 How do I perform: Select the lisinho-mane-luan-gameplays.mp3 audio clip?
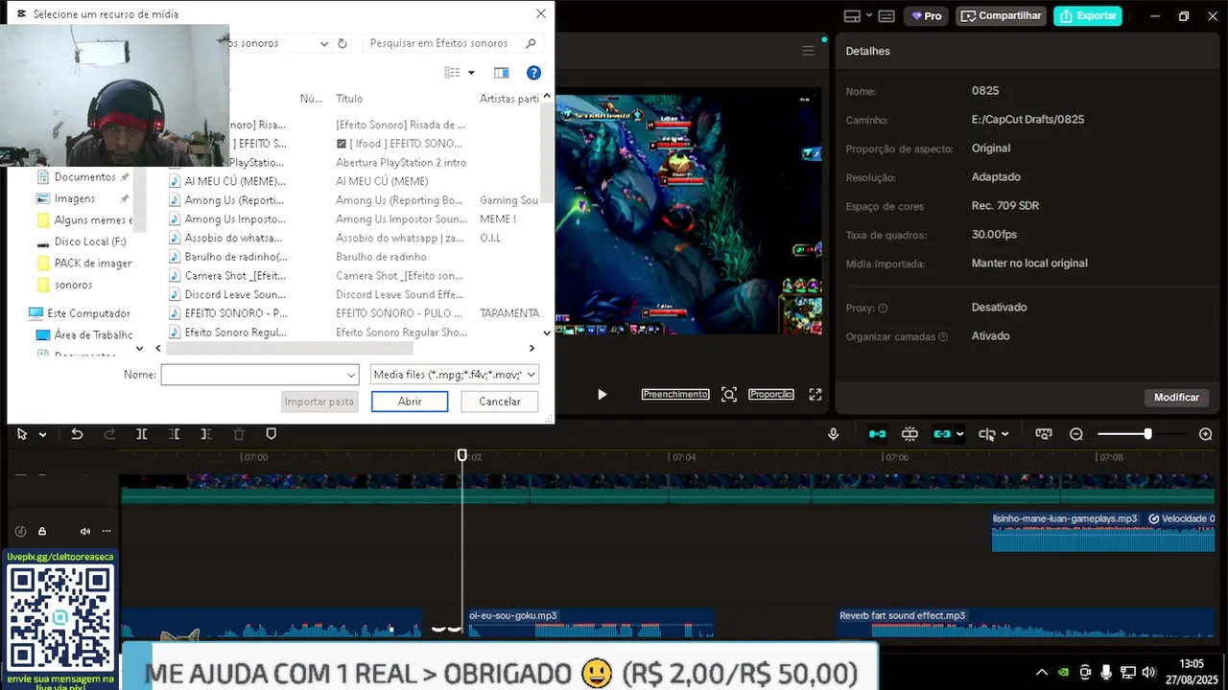(1103, 532)
